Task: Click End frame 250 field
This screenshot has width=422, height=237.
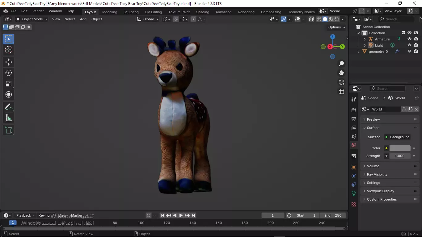Action: (x=333, y=215)
